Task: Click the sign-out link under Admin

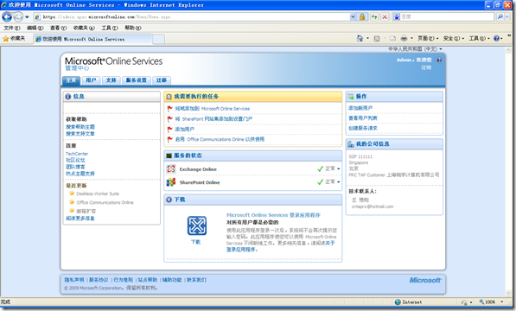Action: pyautogui.click(x=426, y=67)
